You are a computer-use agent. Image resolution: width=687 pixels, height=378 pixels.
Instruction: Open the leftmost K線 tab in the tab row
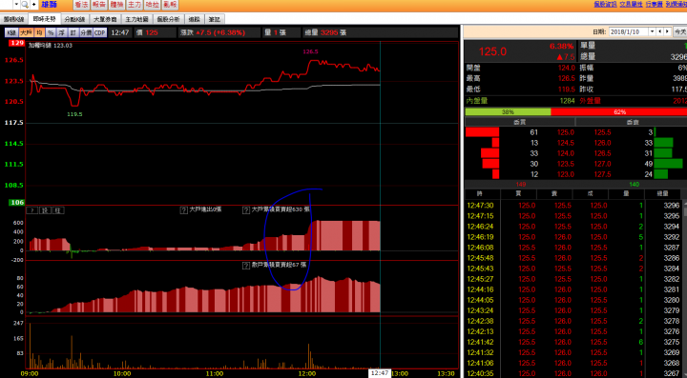pos(13,19)
